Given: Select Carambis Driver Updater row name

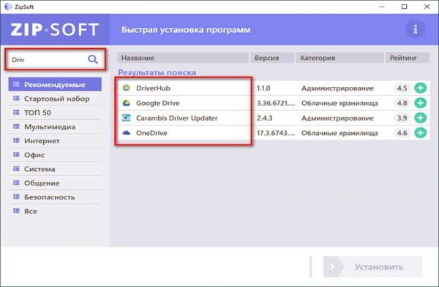Looking at the screenshot, I should [x=176, y=118].
